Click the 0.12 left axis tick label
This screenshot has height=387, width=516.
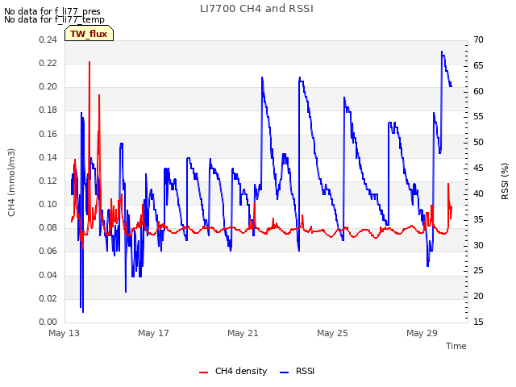click(x=48, y=181)
